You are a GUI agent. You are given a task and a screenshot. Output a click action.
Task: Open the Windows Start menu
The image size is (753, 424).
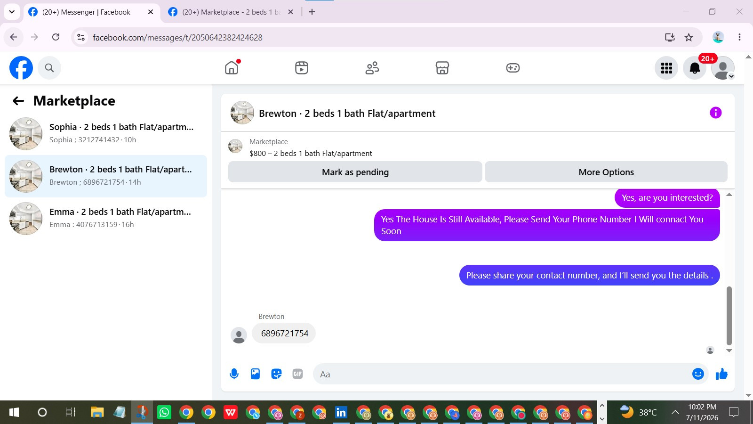click(14, 413)
